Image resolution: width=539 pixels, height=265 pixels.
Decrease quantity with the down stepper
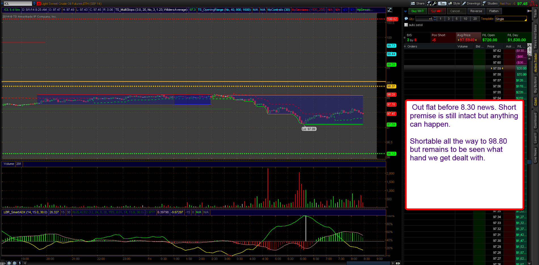(x=435, y=20)
